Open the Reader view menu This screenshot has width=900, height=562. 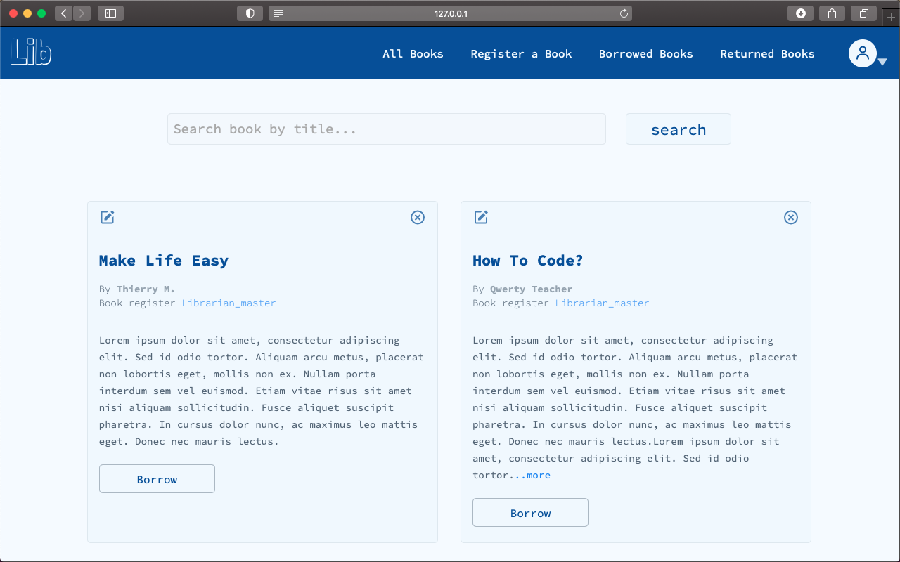pos(278,13)
